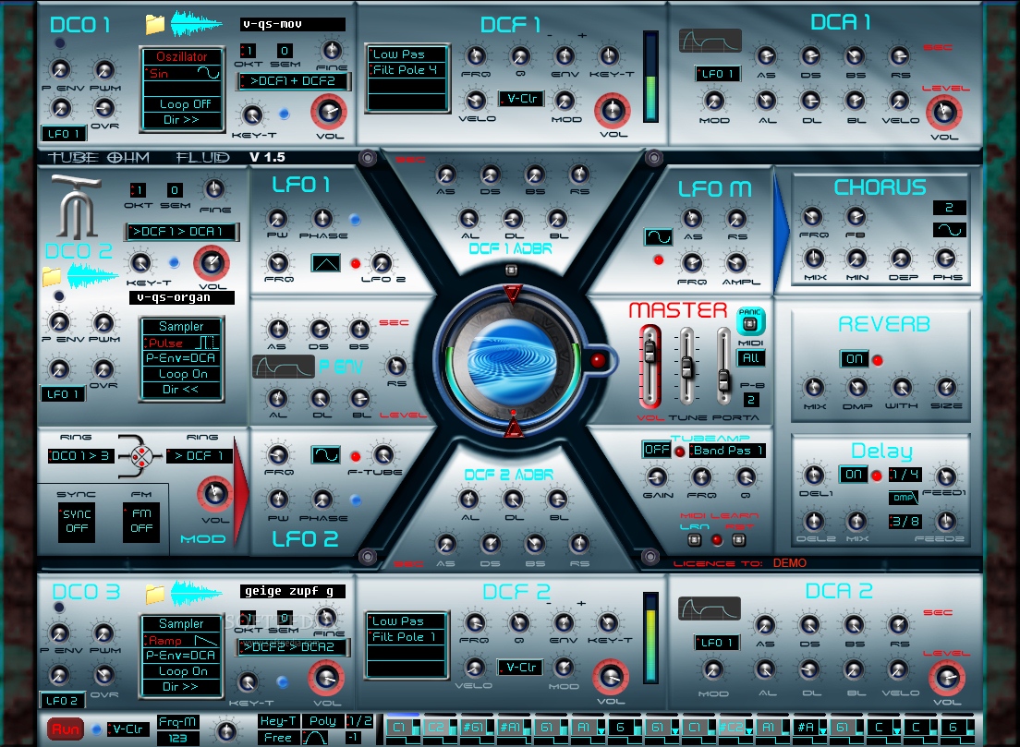
Task: Toggle the LFO M red LED
Action: click(x=659, y=260)
